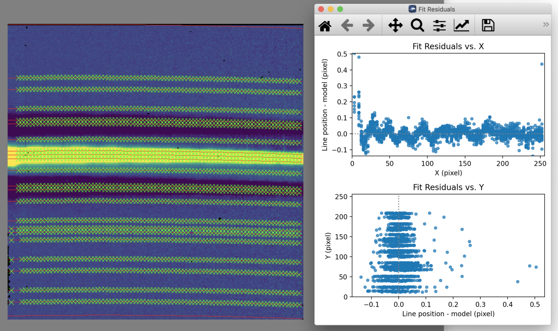Enable the zoom-to-rectangle magnifier tool
This screenshot has height=331, width=558.
coord(417,25)
